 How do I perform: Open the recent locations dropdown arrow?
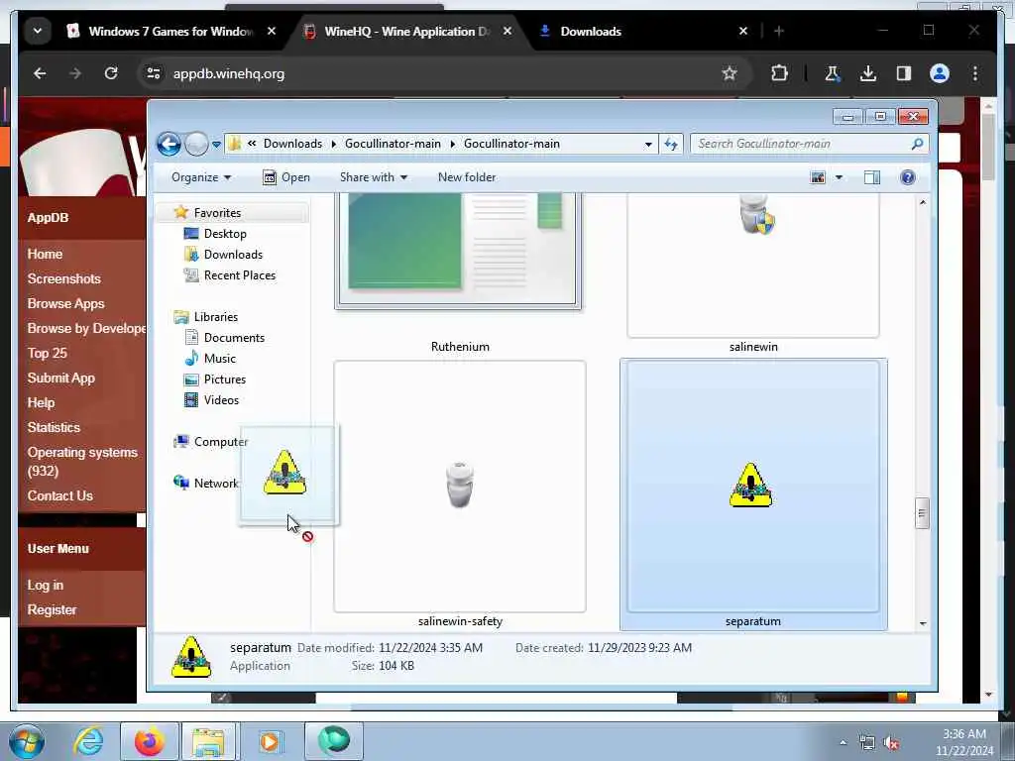pos(216,145)
